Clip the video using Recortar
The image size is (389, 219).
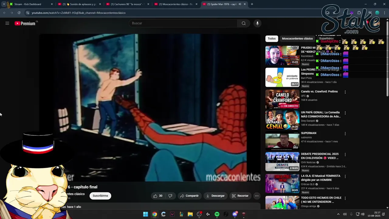[x=240, y=196]
